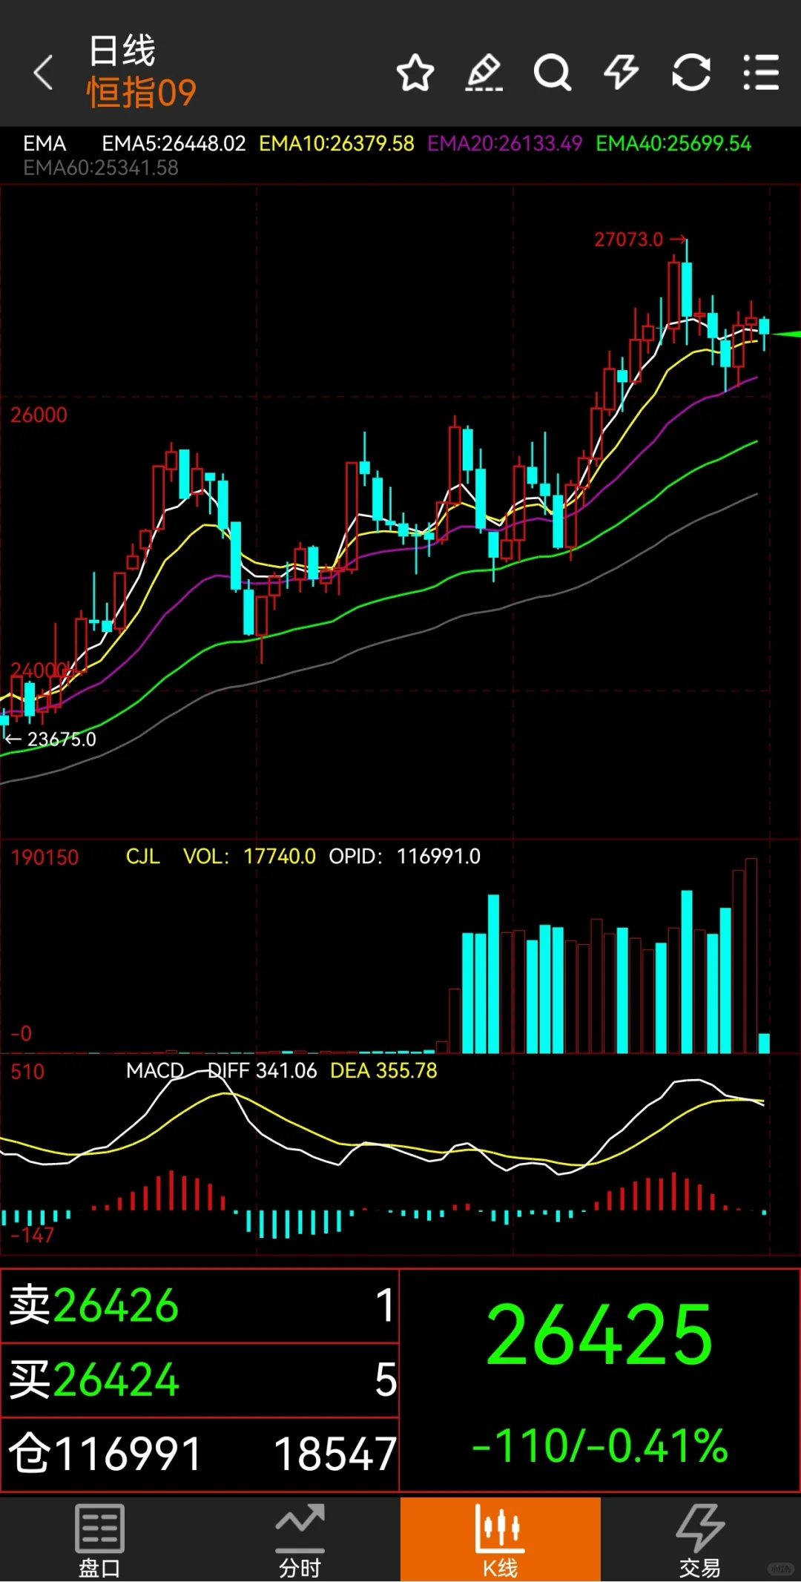The width and height of the screenshot is (801, 1582).
Task: Tap the latest price 26425
Action: pos(599,1336)
